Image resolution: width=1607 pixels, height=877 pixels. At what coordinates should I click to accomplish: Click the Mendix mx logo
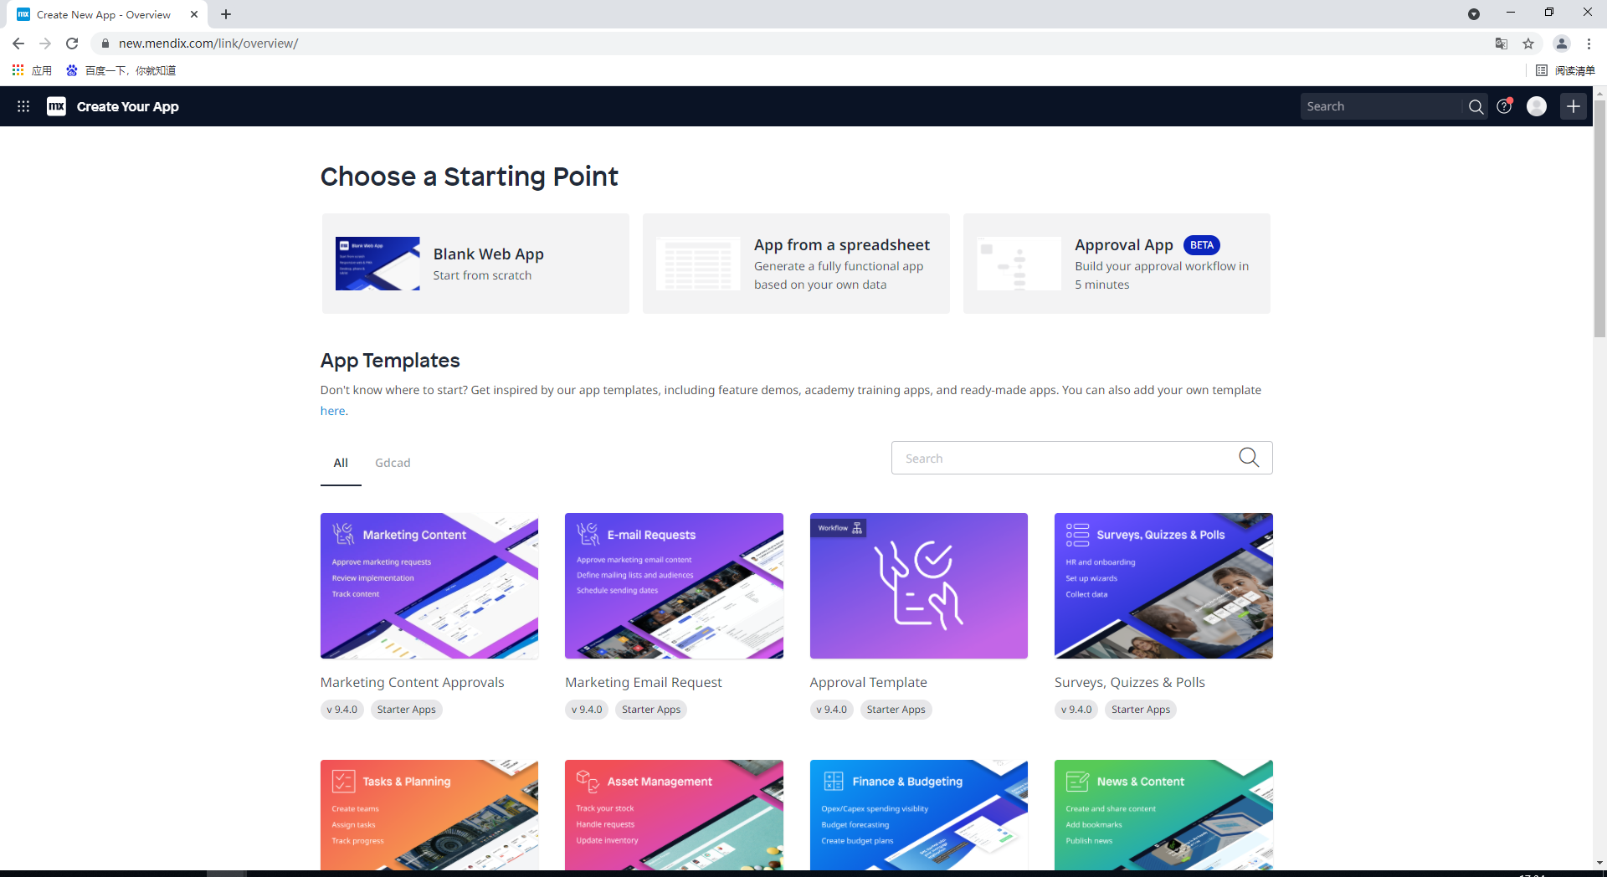pos(56,106)
